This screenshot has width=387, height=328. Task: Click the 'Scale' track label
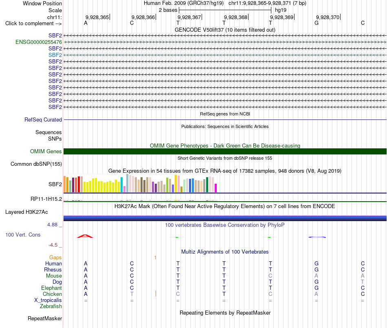point(55,10)
